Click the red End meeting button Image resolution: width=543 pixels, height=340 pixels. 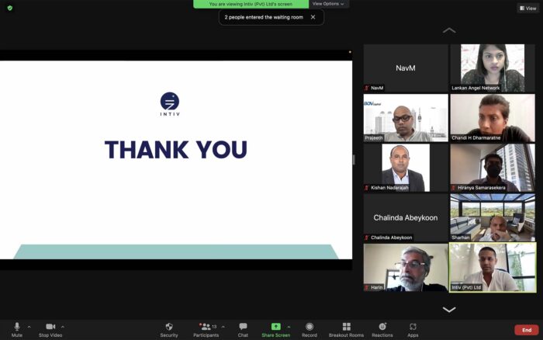click(x=527, y=330)
